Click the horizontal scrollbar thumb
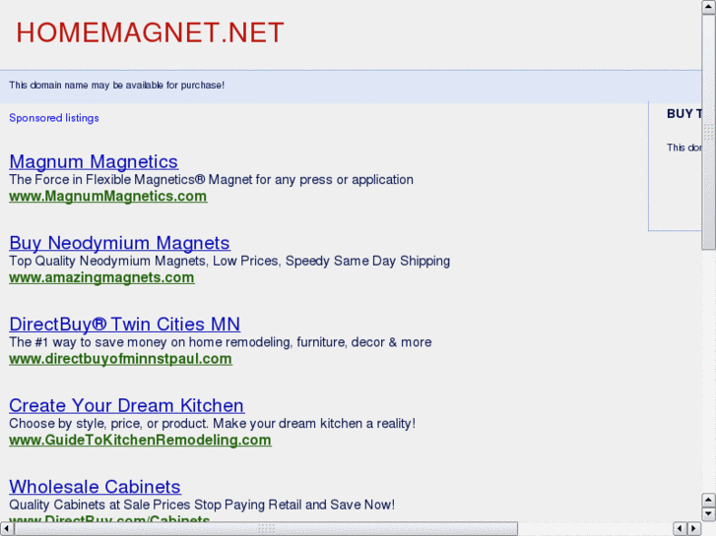 point(266,528)
